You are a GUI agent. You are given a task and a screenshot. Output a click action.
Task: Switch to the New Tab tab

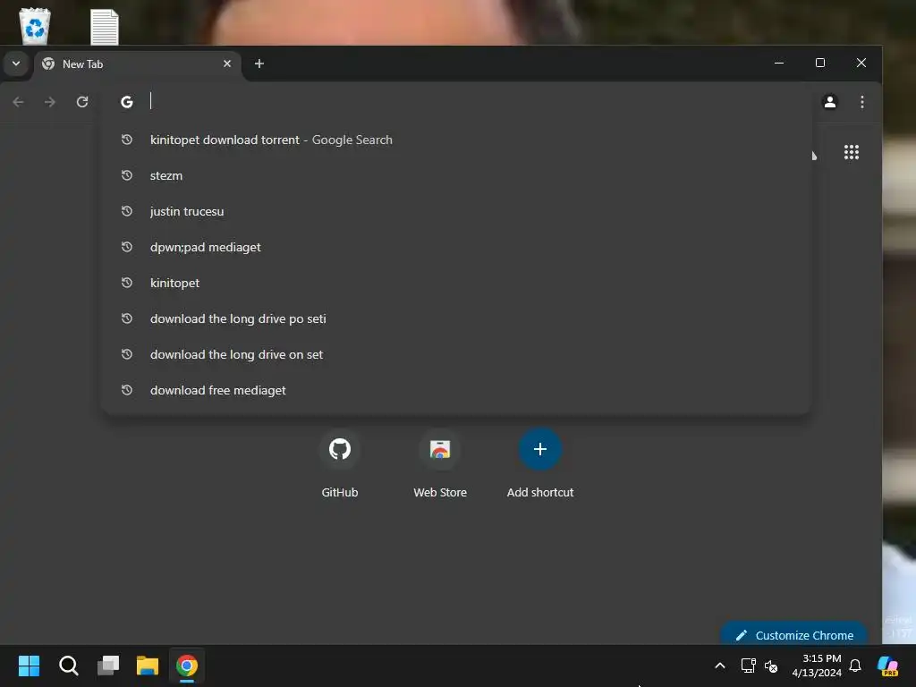click(137, 64)
